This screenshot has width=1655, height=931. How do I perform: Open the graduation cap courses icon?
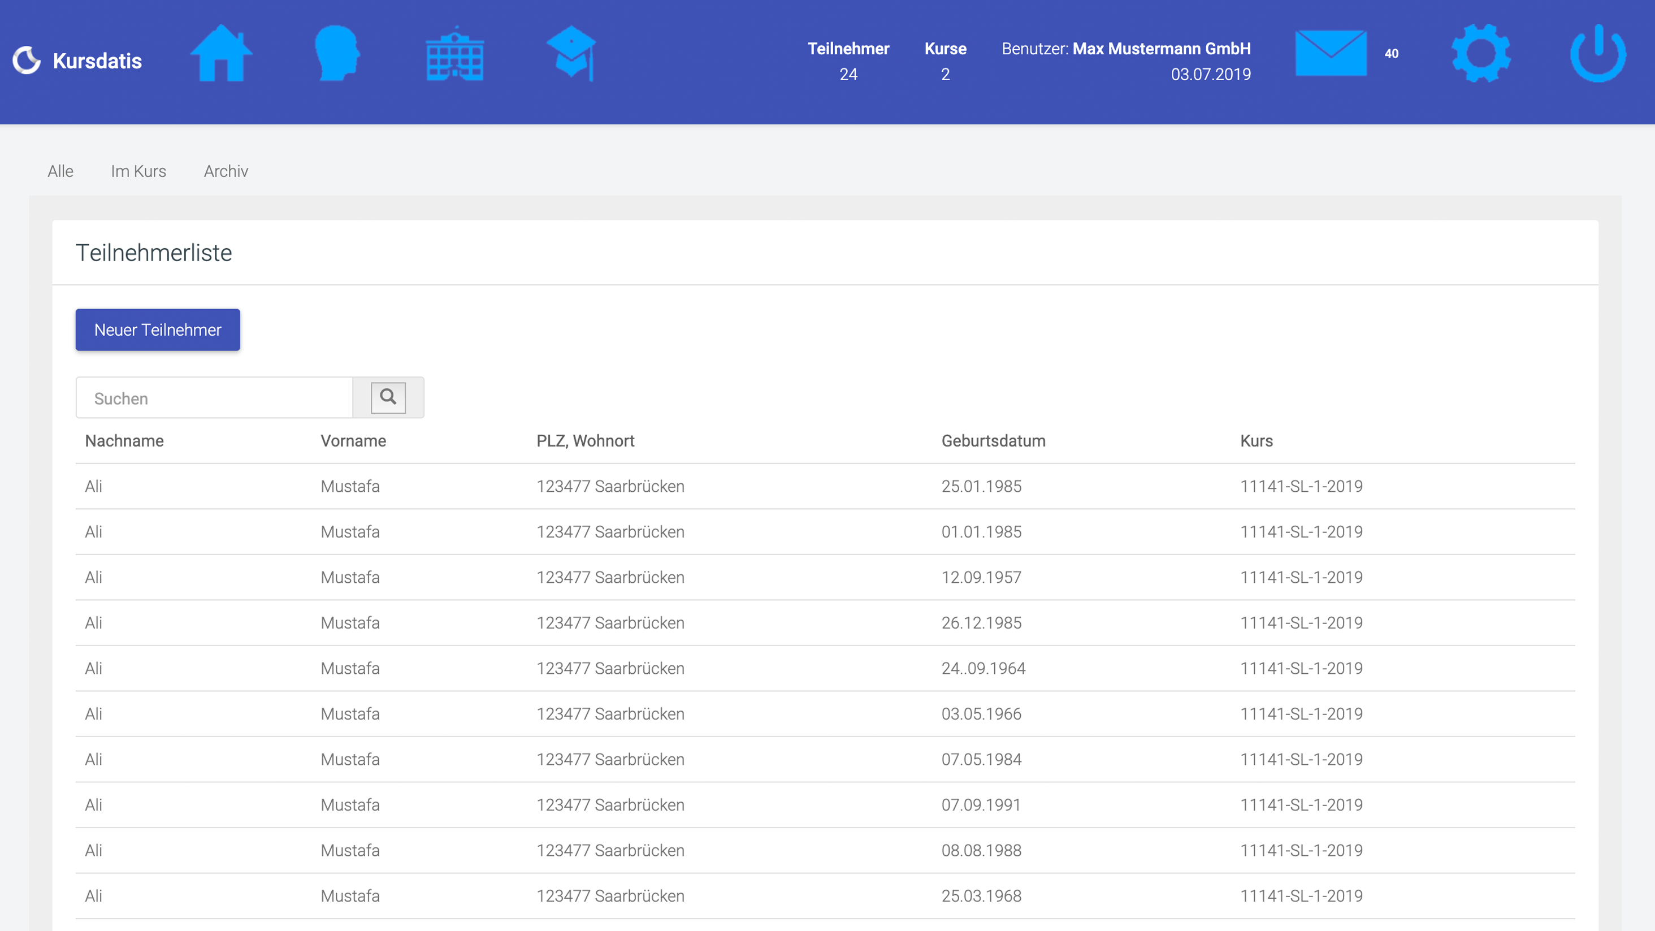click(571, 53)
